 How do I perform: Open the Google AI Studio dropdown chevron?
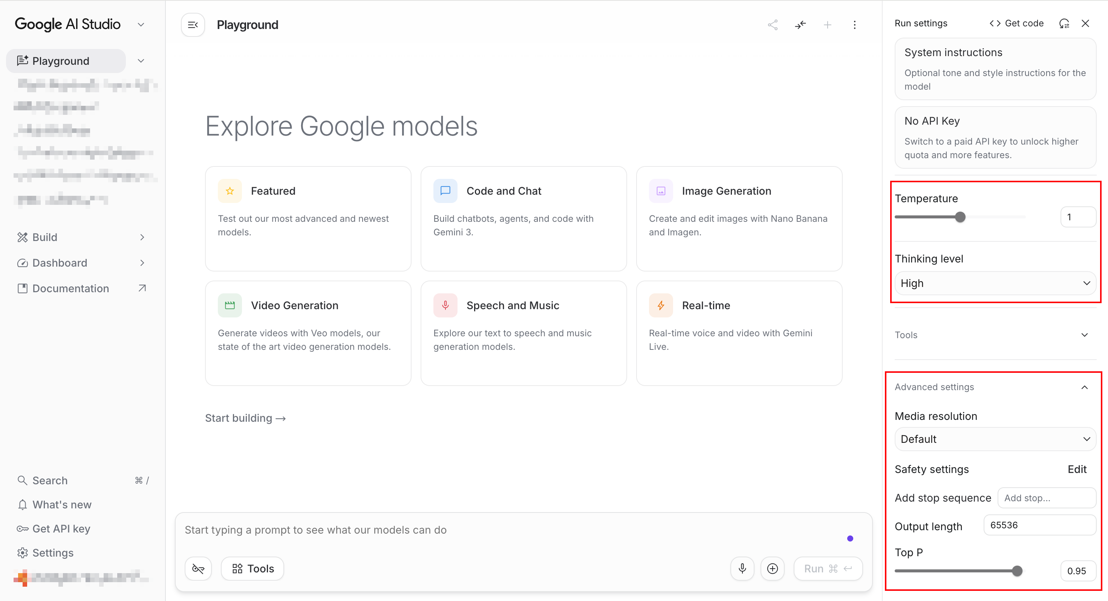click(141, 24)
